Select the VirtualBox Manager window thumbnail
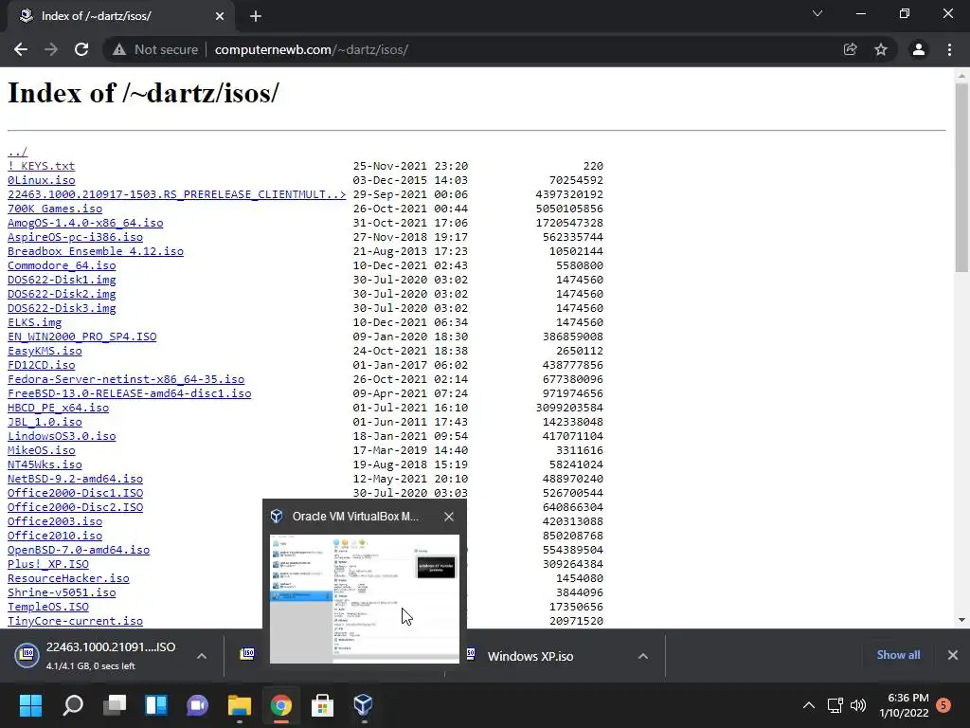970x728 pixels. (x=365, y=599)
